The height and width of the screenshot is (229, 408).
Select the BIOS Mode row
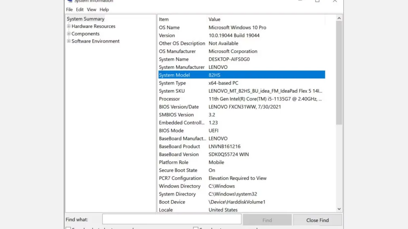click(x=241, y=130)
